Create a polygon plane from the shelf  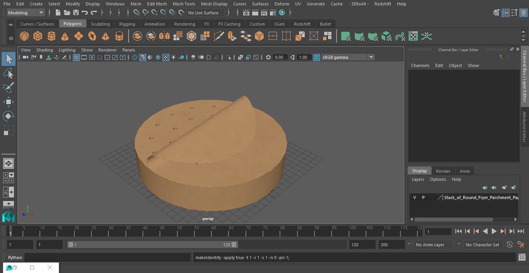click(79, 36)
